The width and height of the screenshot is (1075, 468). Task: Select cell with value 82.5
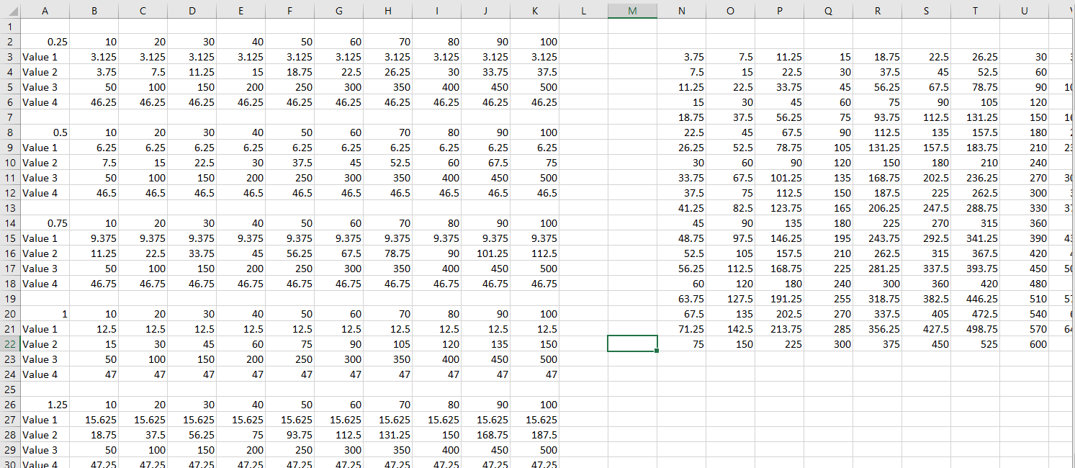pyautogui.click(x=730, y=208)
